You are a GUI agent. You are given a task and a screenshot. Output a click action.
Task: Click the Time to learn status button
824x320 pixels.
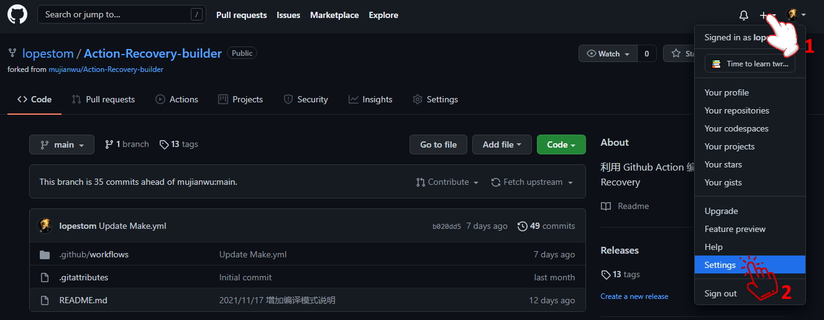[x=750, y=64]
